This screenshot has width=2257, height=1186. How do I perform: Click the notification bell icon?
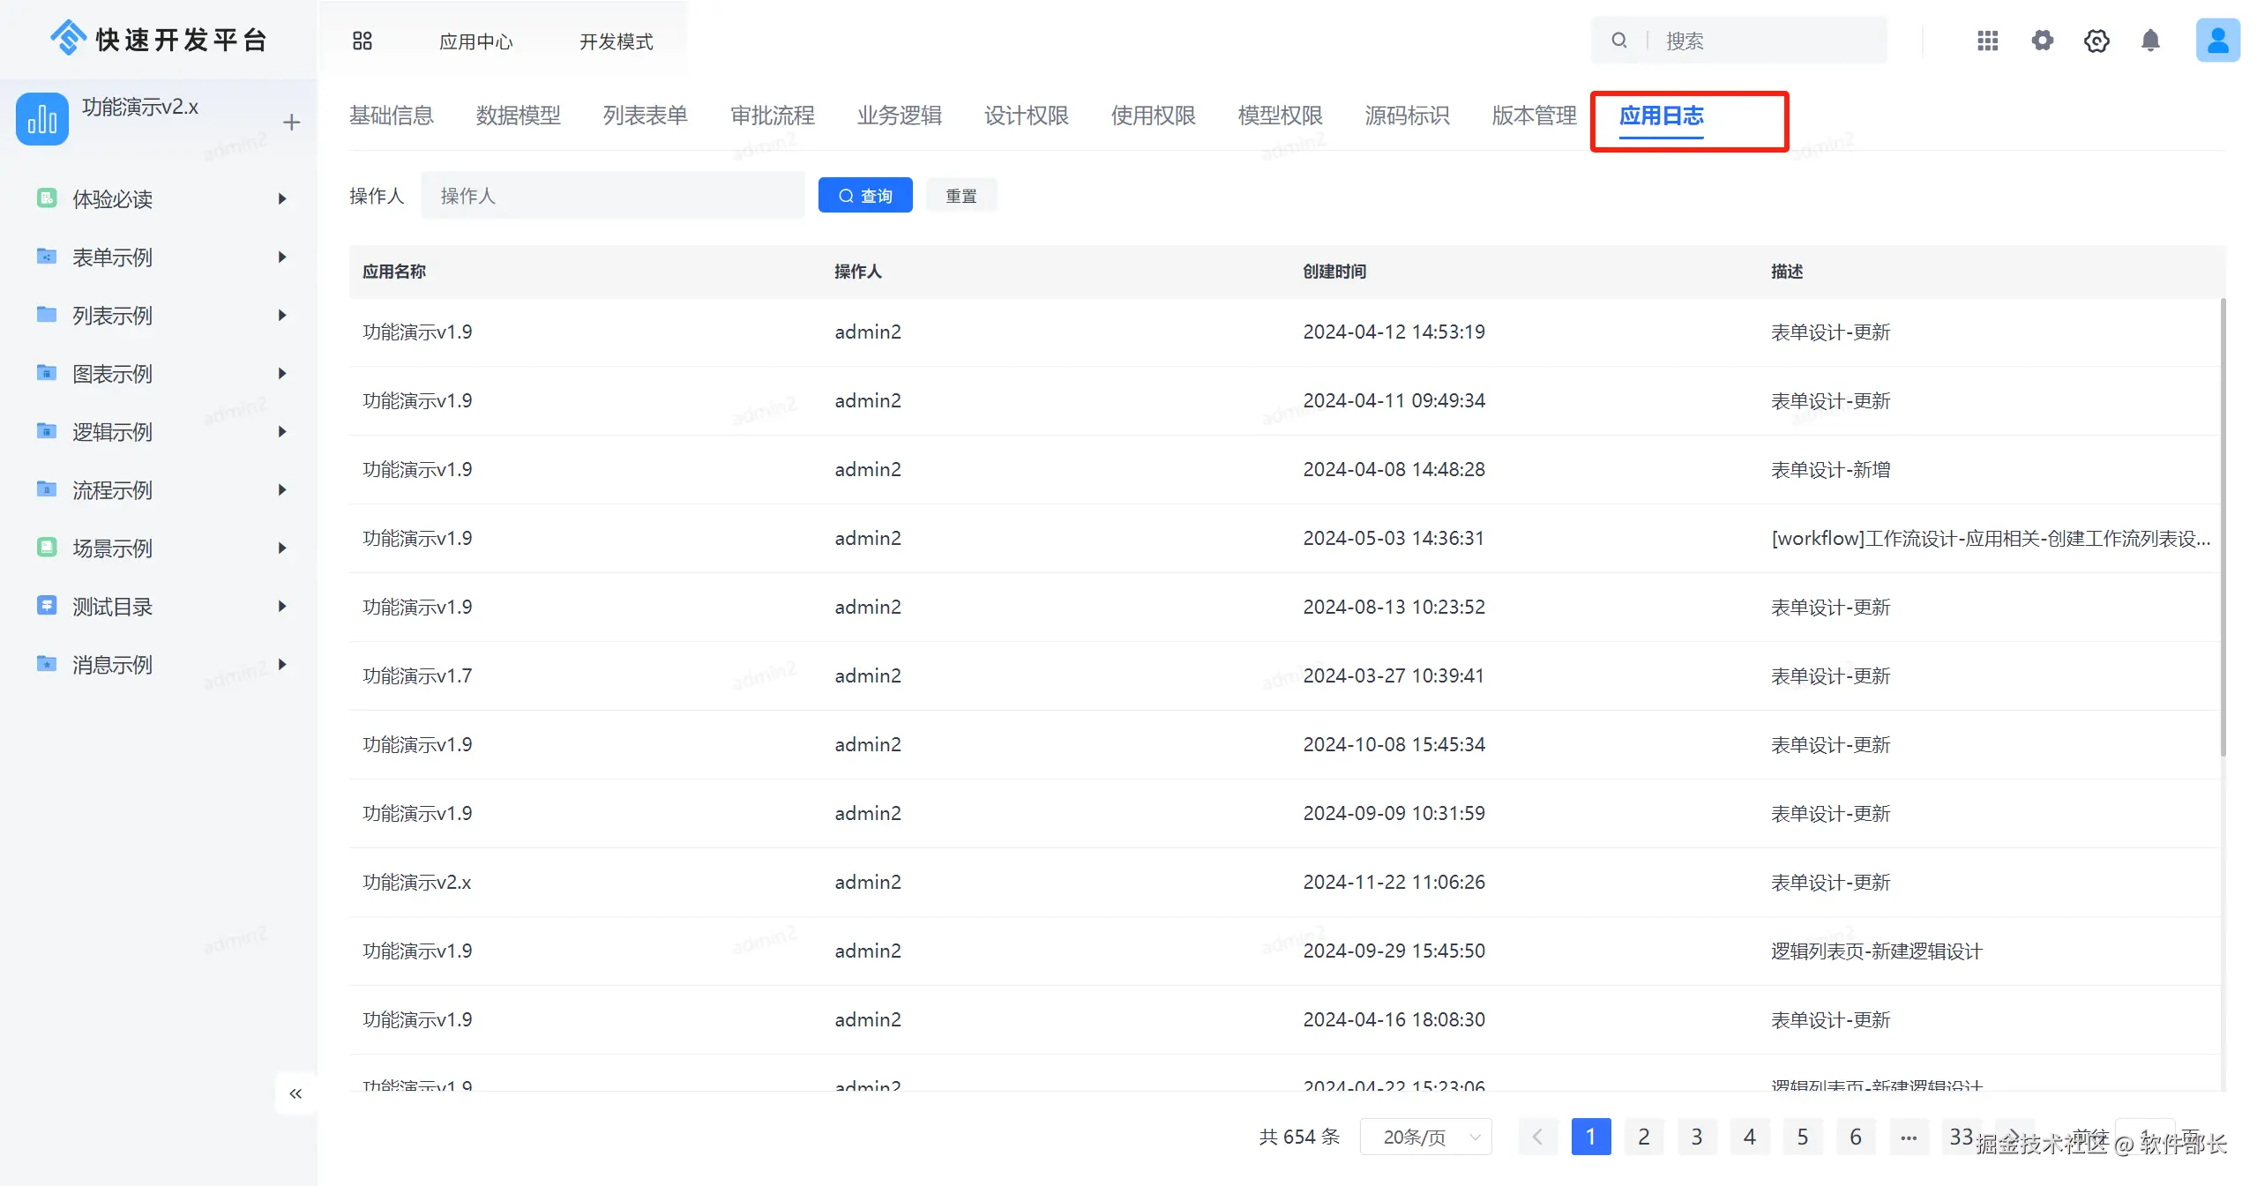click(x=2150, y=41)
